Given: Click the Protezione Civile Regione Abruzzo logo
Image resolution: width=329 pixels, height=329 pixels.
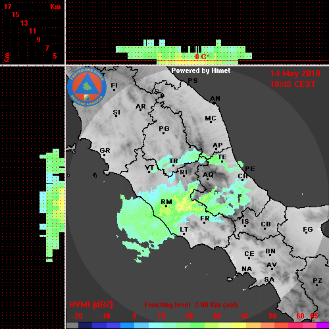Looking at the screenshot, I should (87, 87).
